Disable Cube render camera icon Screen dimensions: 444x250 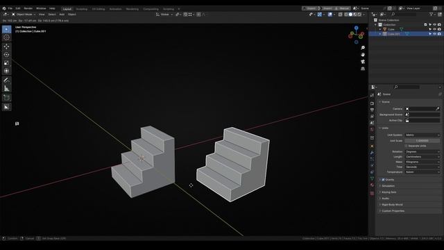439,29
